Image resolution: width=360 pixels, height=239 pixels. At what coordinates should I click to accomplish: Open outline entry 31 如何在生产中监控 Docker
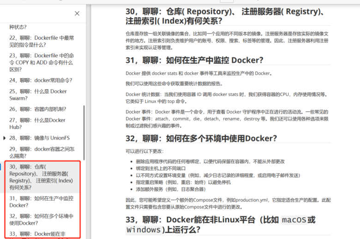click(x=42, y=202)
